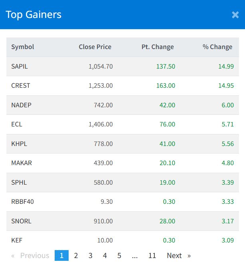Sort by Symbol column header

[x=23, y=47]
